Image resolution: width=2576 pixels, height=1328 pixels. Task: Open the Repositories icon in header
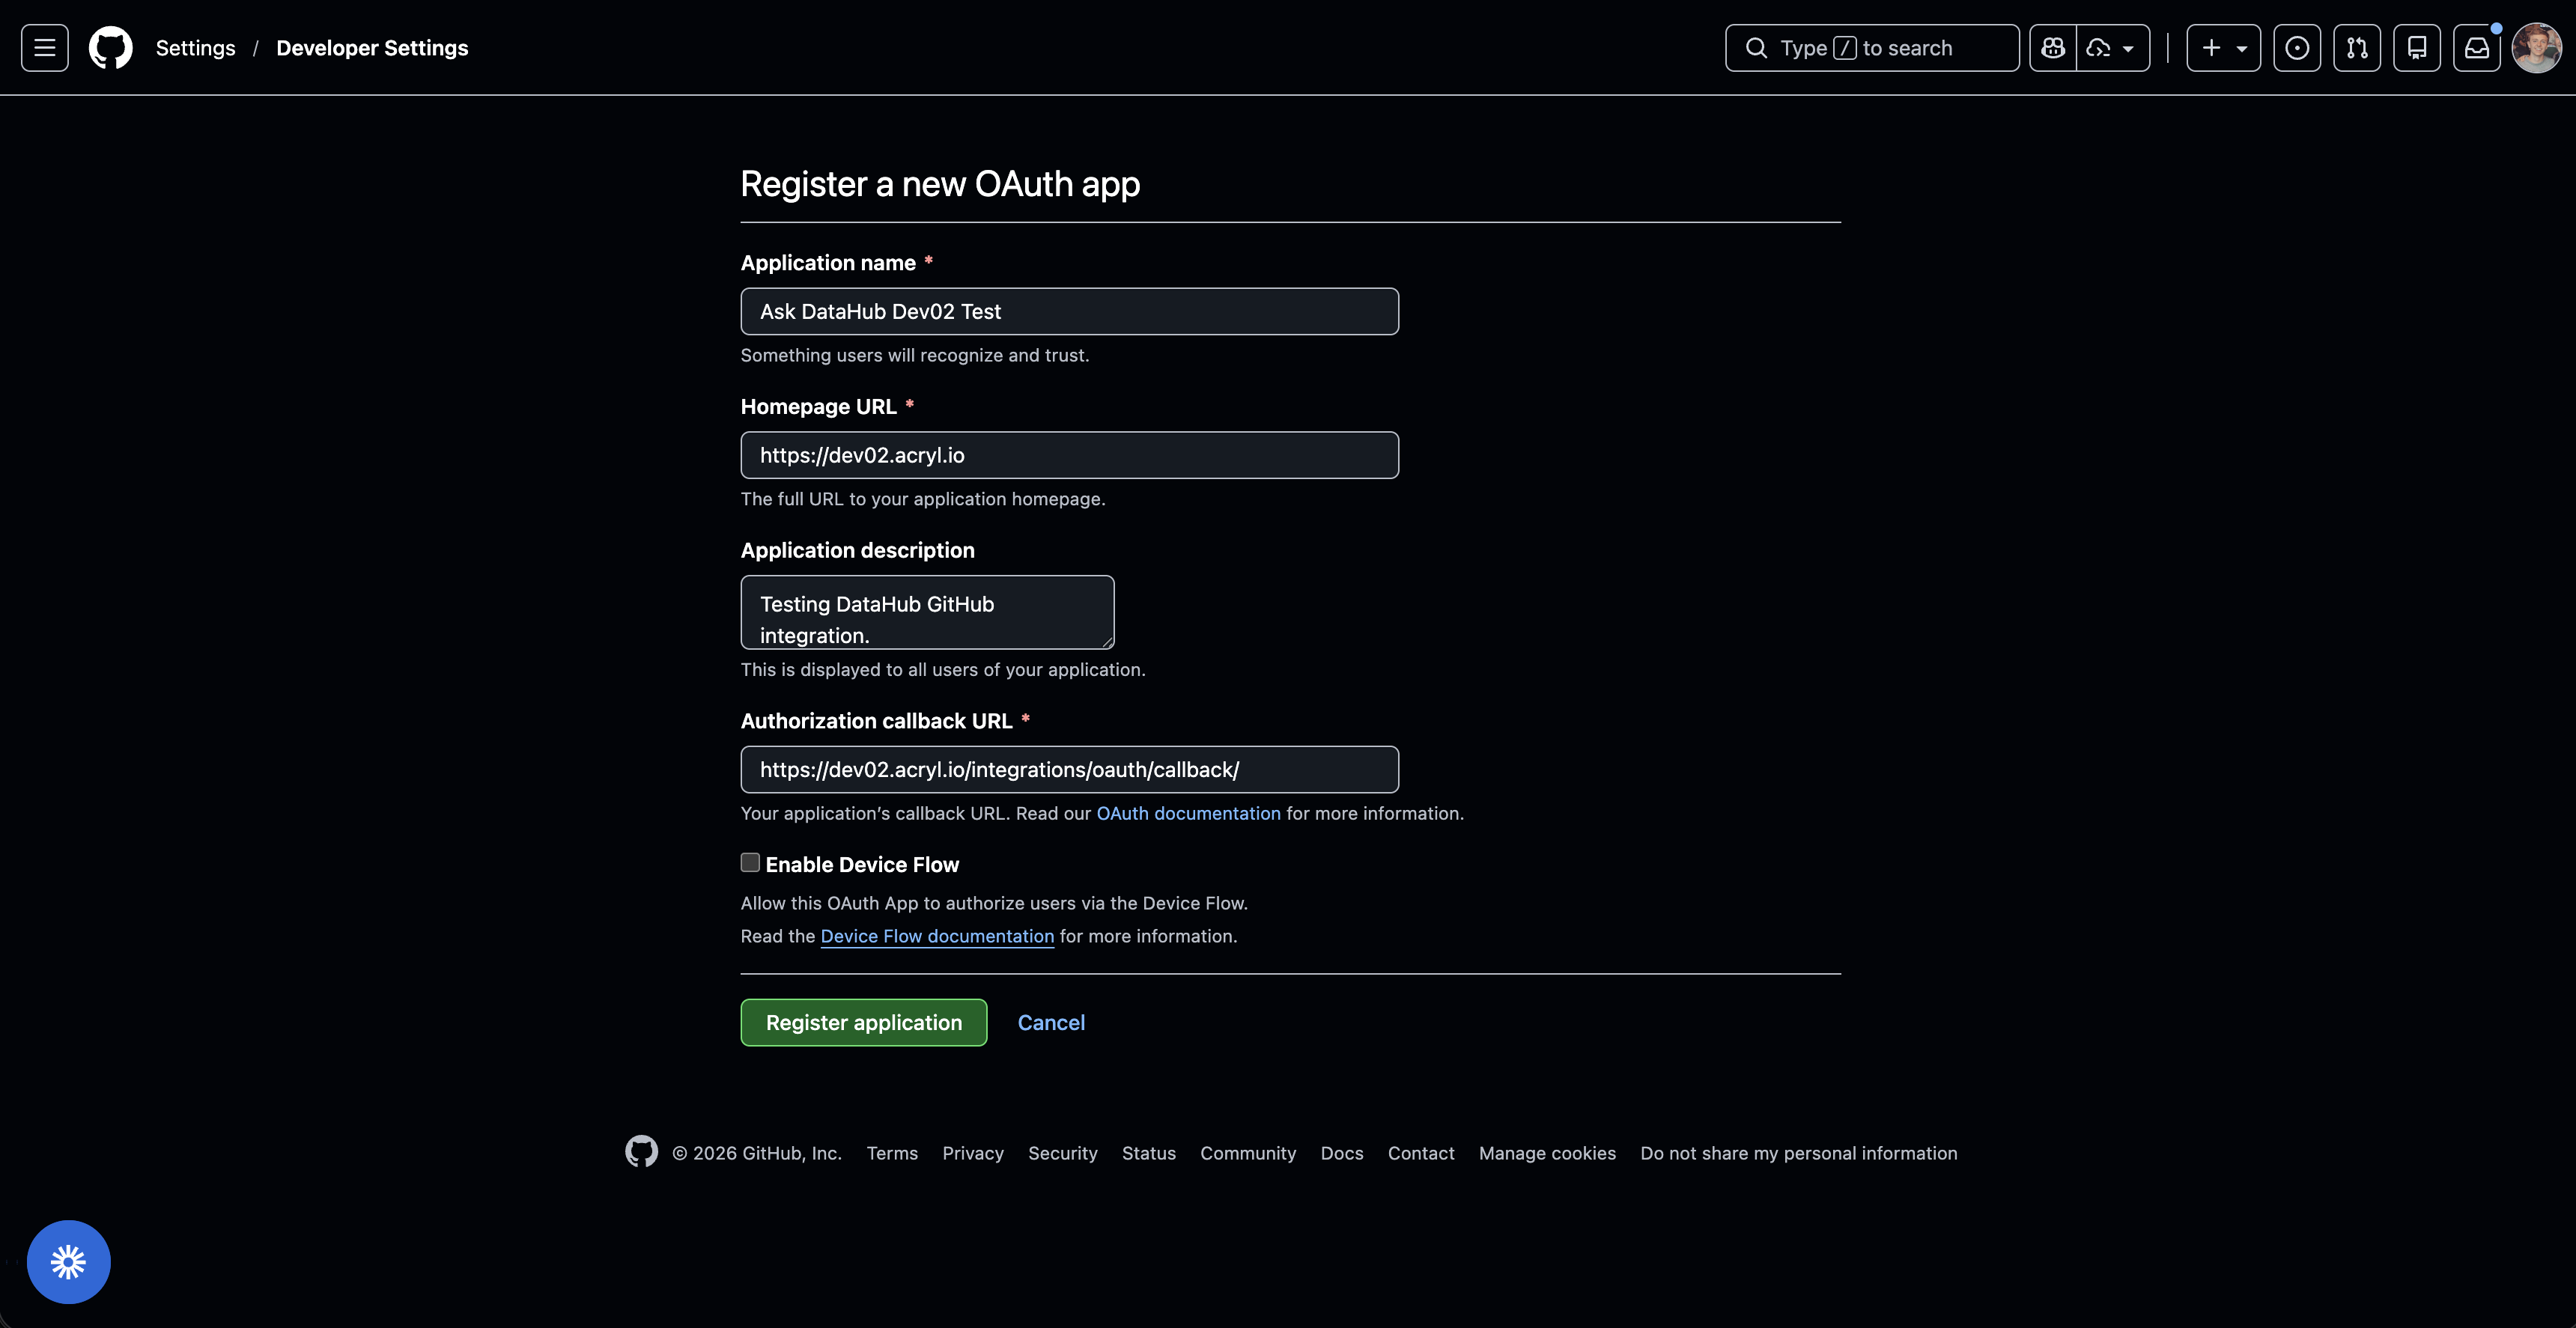pos(2417,48)
